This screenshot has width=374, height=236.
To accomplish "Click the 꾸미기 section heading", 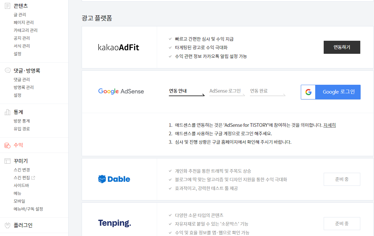I will click(x=21, y=161).
